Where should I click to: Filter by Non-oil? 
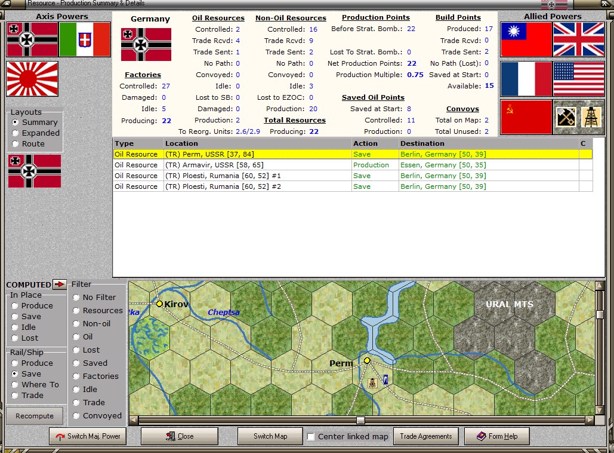point(92,323)
